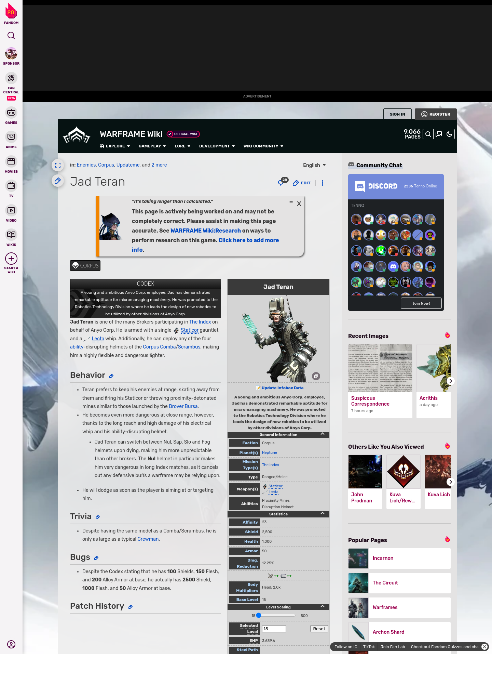Dismiss the bottom Fandom social bar
The image size is (492, 684).
(484, 646)
